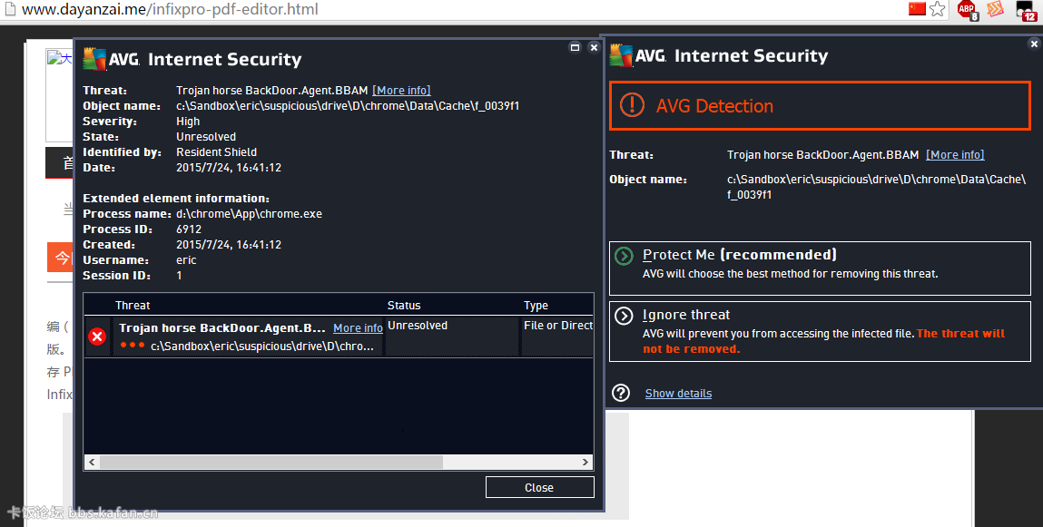1043x527 pixels.
Task: Open More info link in right popup
Action: [955, 155]
